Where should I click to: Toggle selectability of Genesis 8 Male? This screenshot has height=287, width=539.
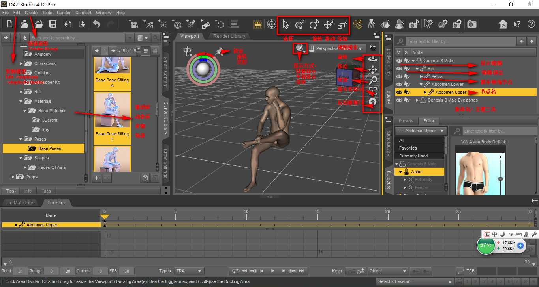[x=407, y=61]
